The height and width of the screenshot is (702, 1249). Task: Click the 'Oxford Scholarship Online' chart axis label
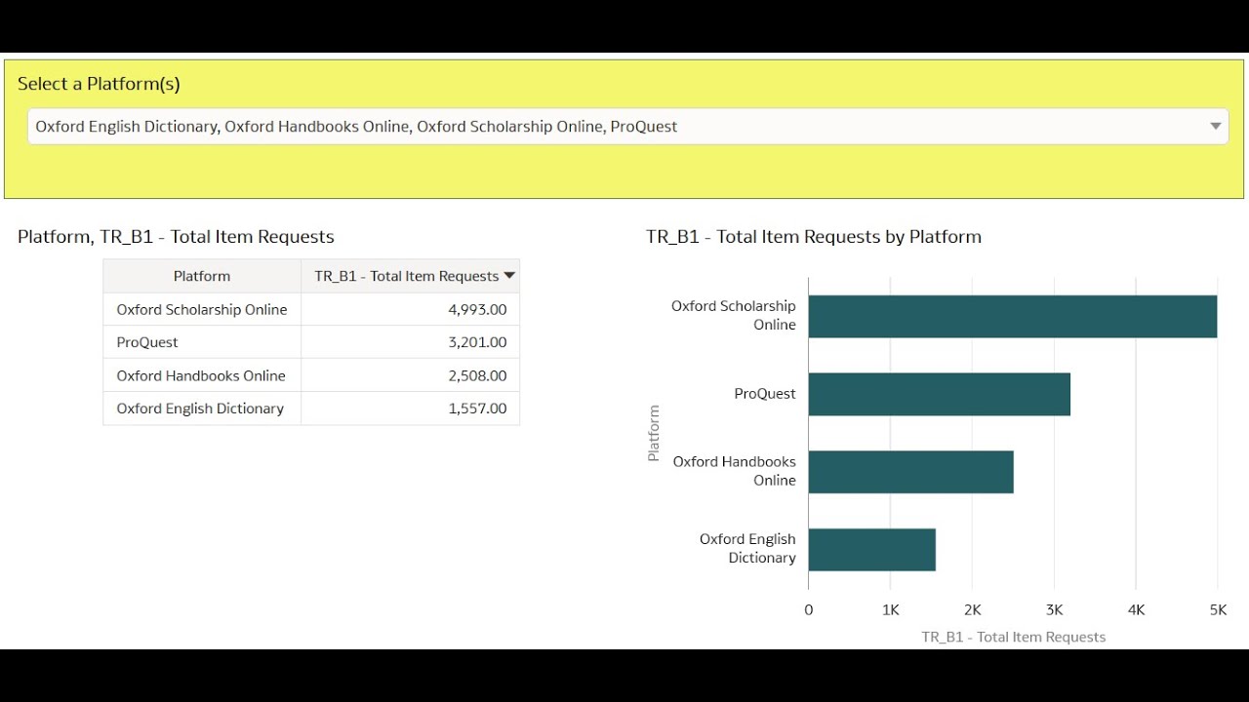pyautogui.click(x=734, y=315)
